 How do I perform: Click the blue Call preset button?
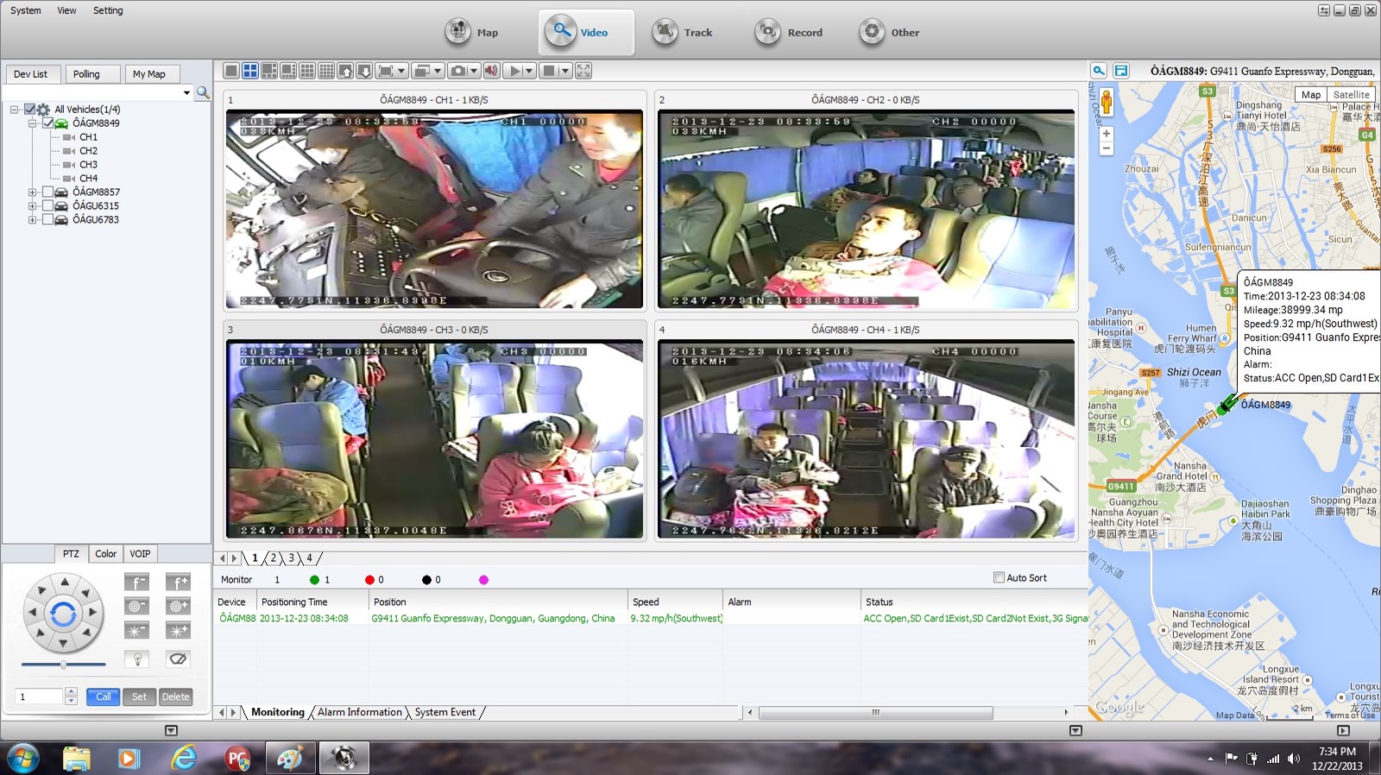(103, 696)
